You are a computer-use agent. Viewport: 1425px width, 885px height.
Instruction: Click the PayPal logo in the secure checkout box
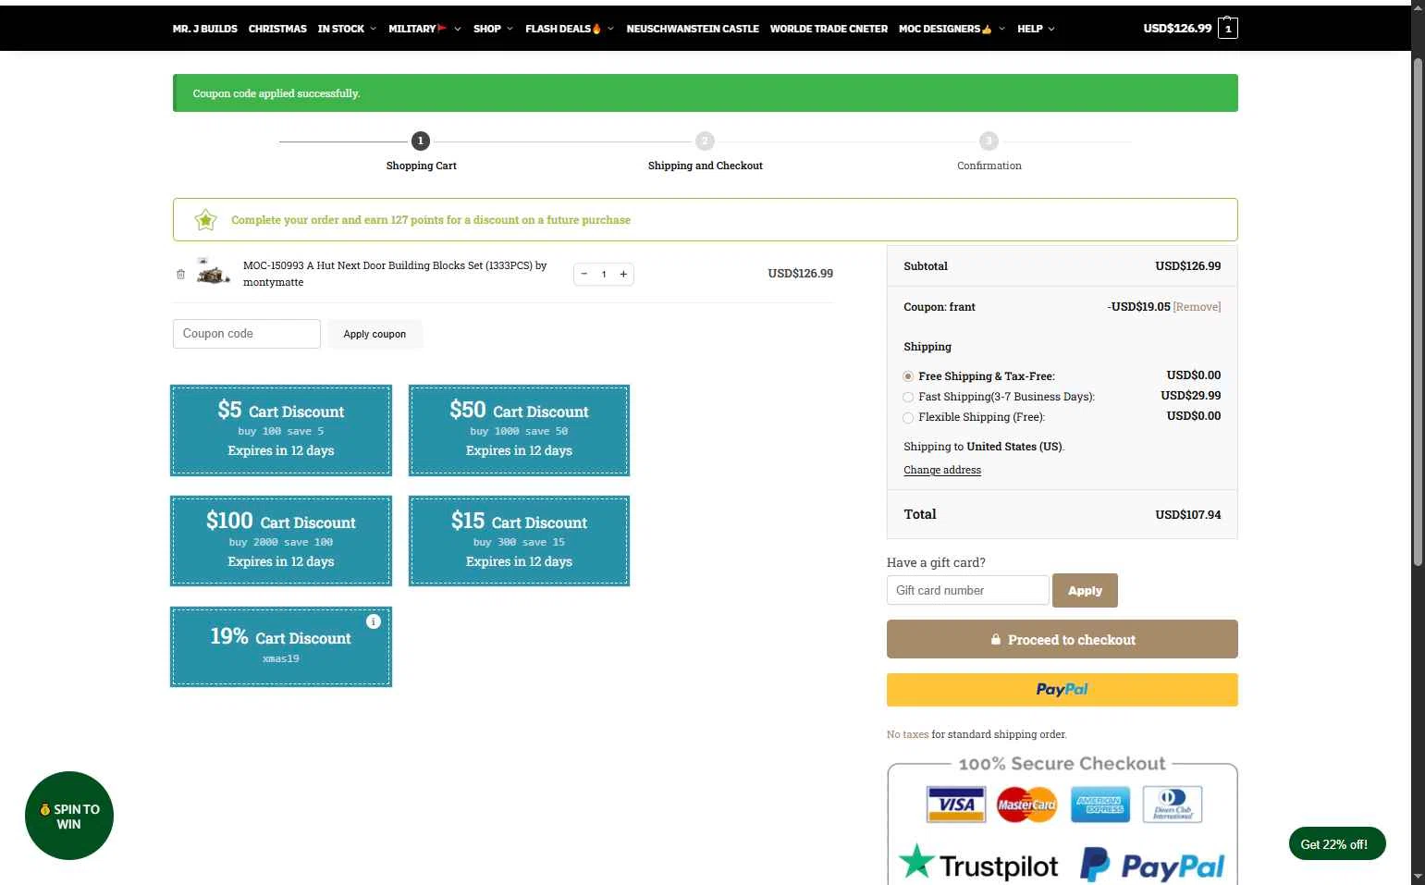coord(1152,865)
